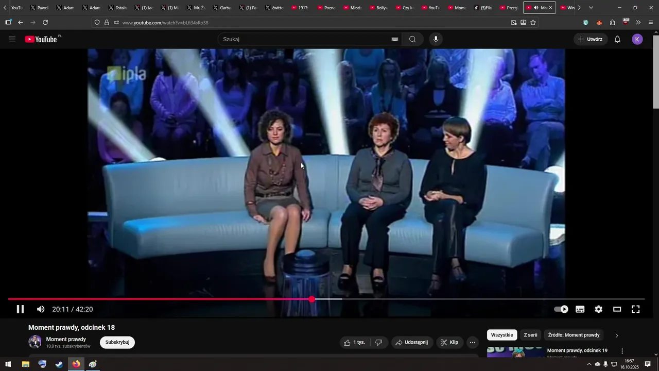Click the red playhead scrubber dot
The width and height of the screenshot is (659, 371).
click(x=312, y=299)
